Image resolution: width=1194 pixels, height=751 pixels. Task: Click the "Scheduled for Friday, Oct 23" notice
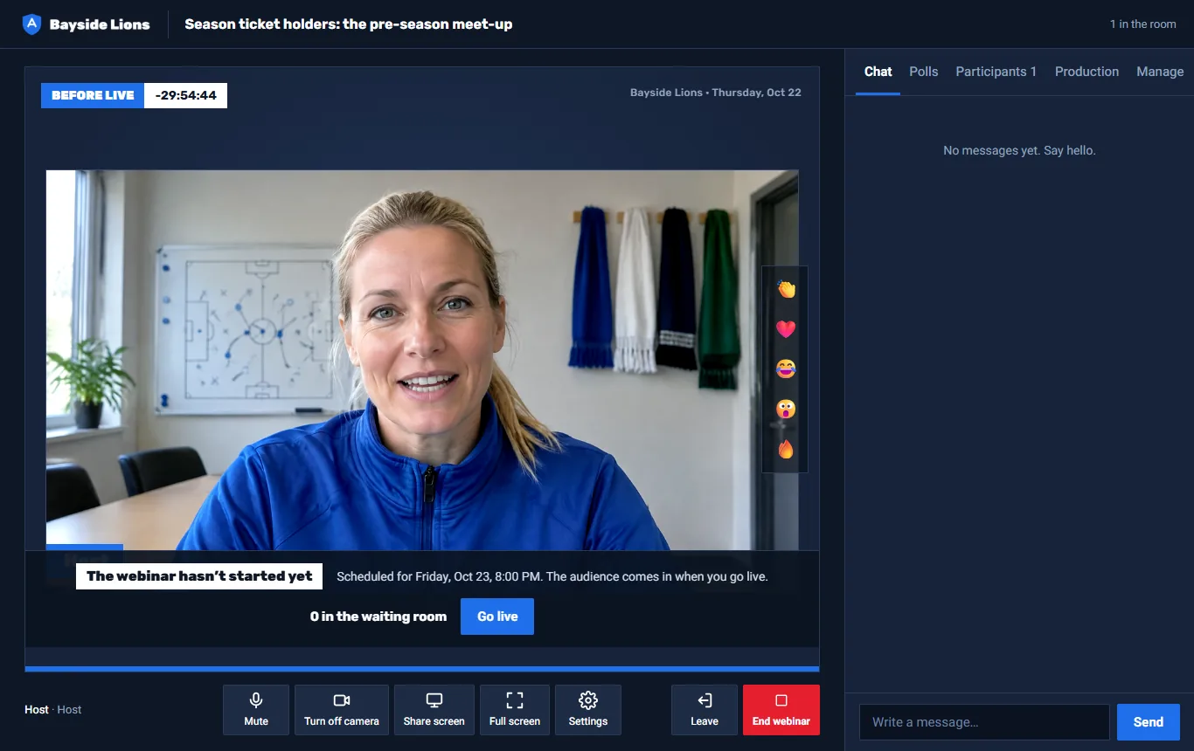(x=552, y=576)
